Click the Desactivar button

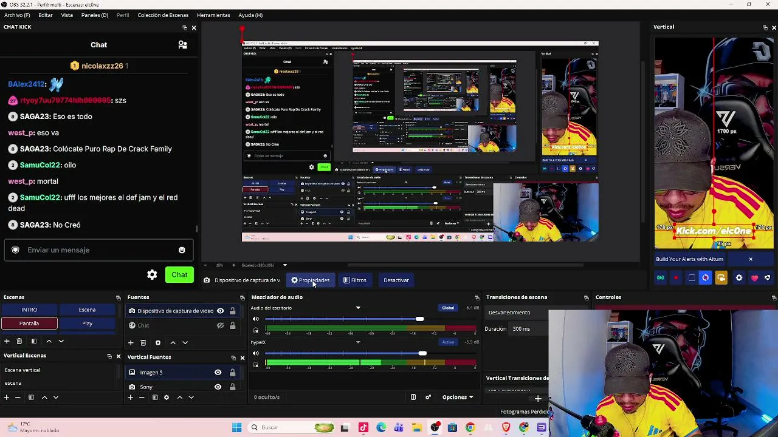coord(396,280)
